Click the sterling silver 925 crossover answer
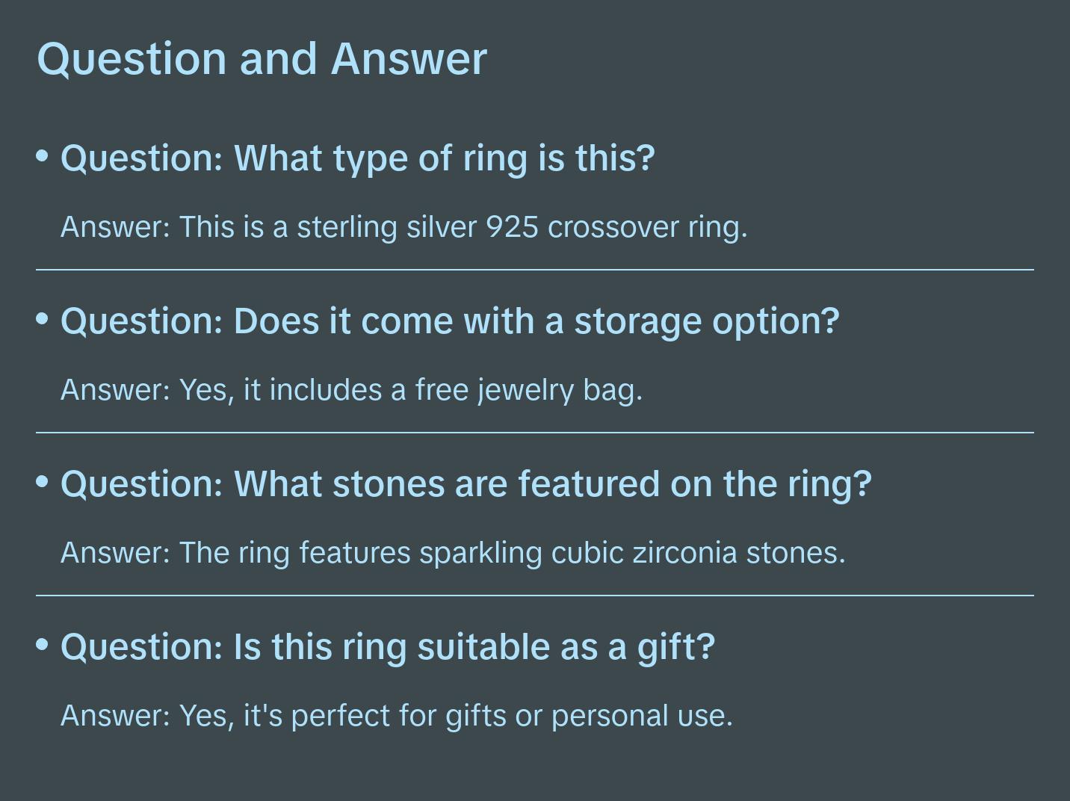This screenshot has width=1070, height=801. (x=403, y=226)
